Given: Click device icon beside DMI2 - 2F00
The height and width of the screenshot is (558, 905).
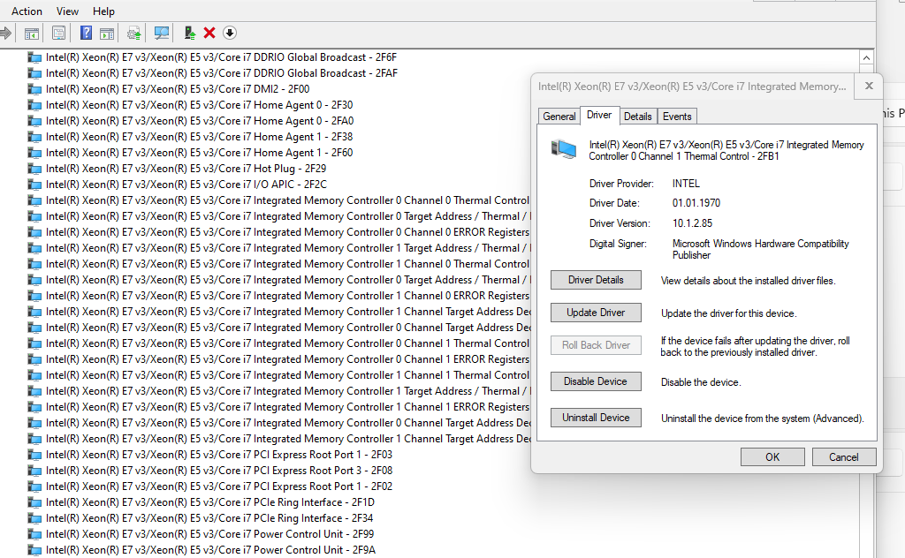Looking at the screenshot, I should tap(34, 89).
